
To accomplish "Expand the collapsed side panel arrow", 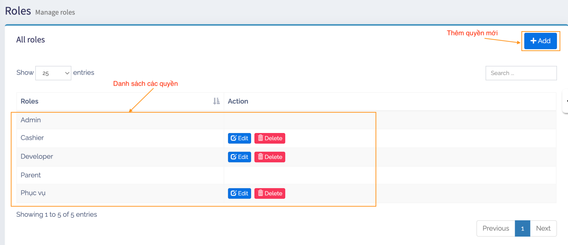I will pyautogui.click(x=566, y=101).
